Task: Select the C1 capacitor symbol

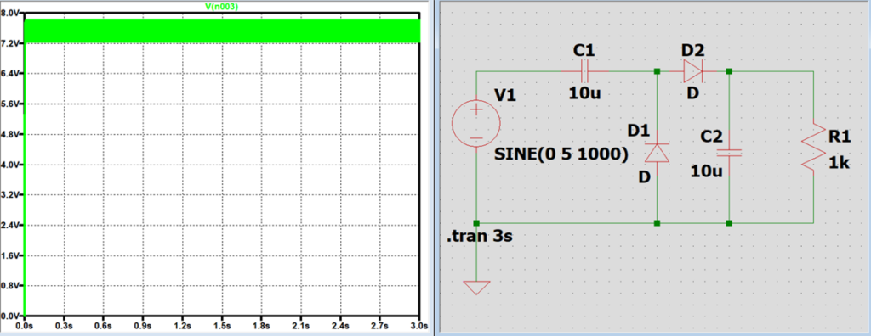Action: (x=585, y=71)
